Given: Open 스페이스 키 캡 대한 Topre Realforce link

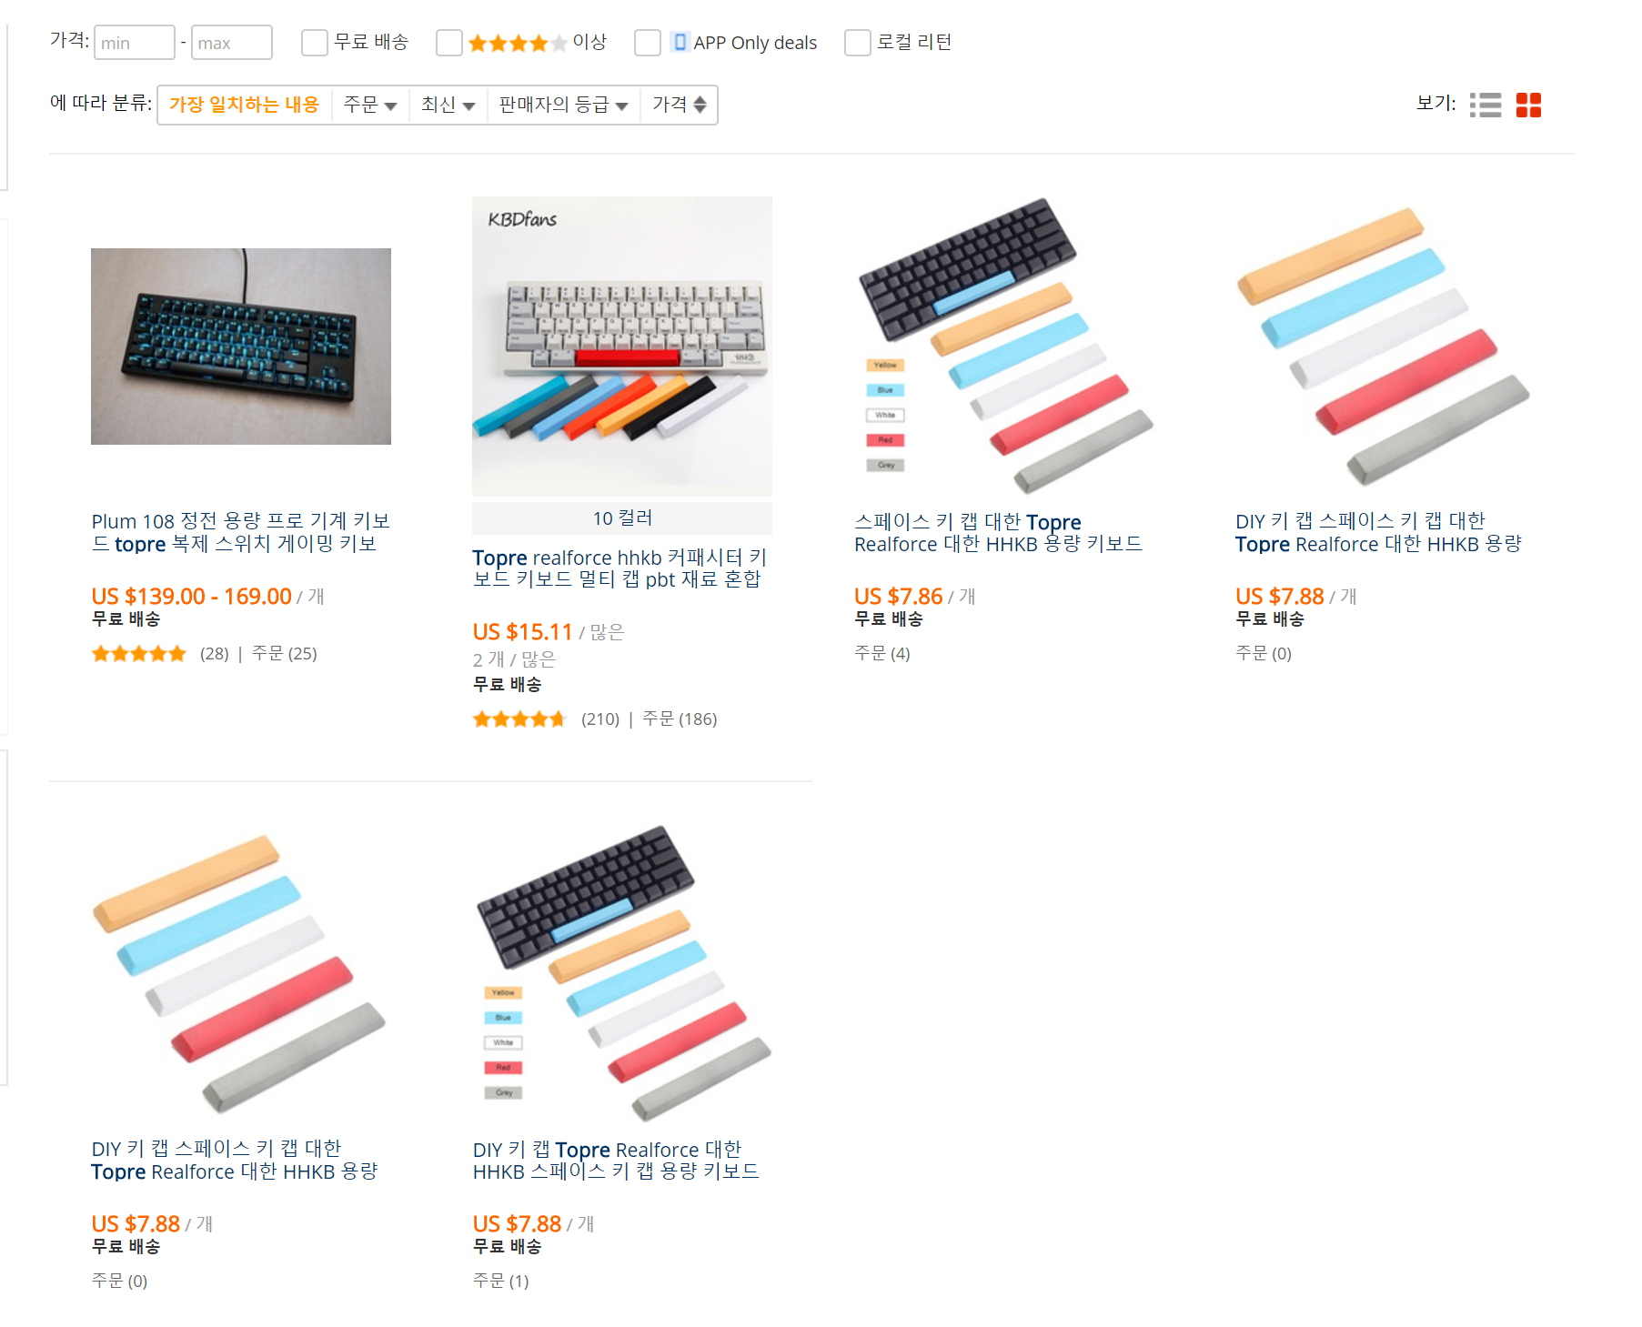Looking at the screenshot, I should pyautogui.click(x=998, y=532).
